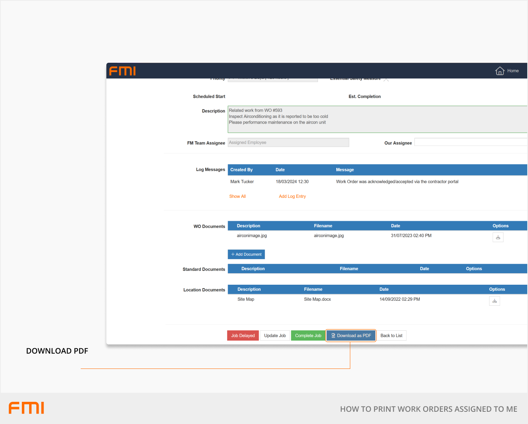This screenshot has width=528, height=424.
Task: Click the Home text link
Action: pos(513,71)
